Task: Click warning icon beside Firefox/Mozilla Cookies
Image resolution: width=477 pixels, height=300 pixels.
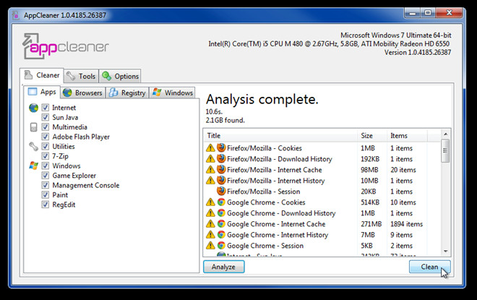Action: tap(210, 148)
